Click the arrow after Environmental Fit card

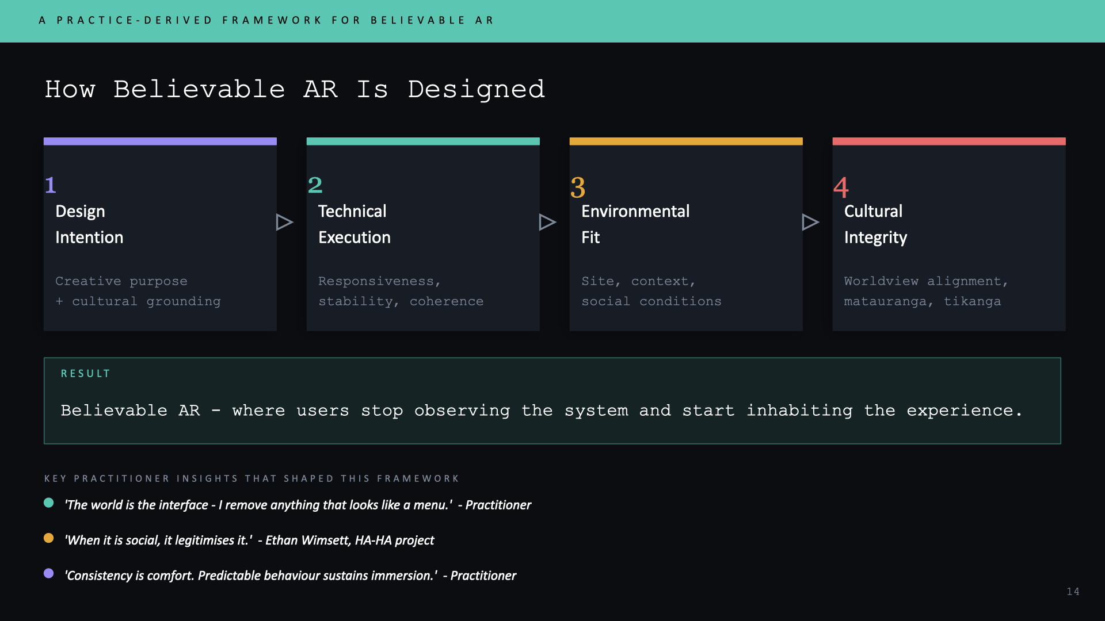810,222
